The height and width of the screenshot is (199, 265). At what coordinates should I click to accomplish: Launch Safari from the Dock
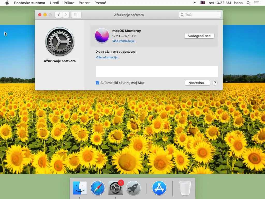(98, 188)
